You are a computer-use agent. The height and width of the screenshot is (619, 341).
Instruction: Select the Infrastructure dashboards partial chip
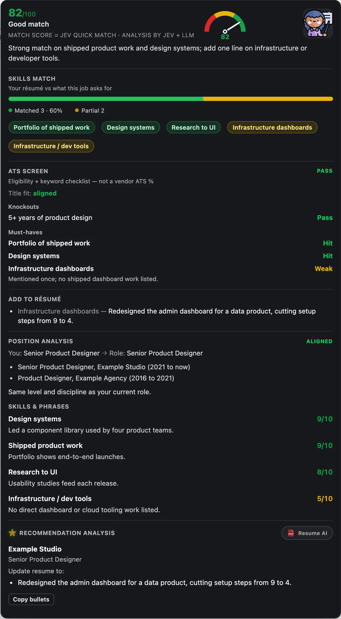pyautogui.click(x=272, y=128)
